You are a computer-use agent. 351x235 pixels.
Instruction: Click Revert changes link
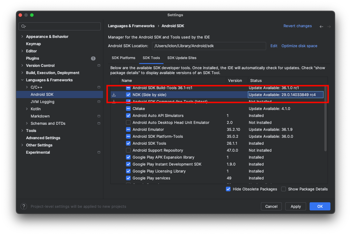click(297, 26)
